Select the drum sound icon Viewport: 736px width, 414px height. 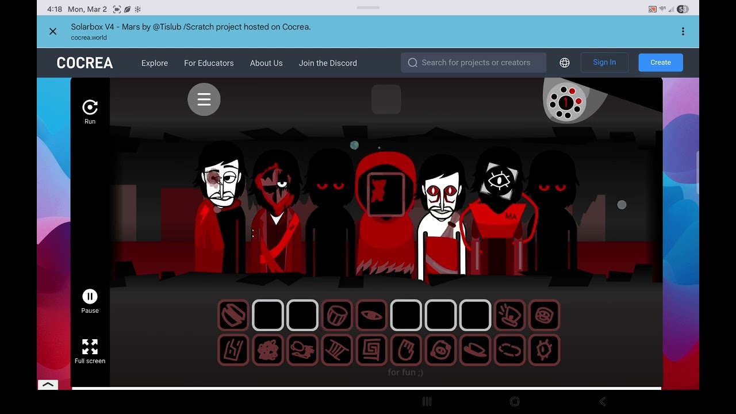point(337,315)
